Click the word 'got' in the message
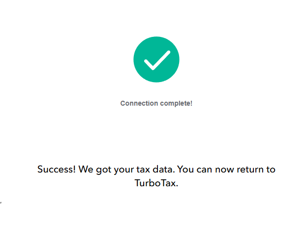Viewport: 305px width, 229px height. point(104,170)
